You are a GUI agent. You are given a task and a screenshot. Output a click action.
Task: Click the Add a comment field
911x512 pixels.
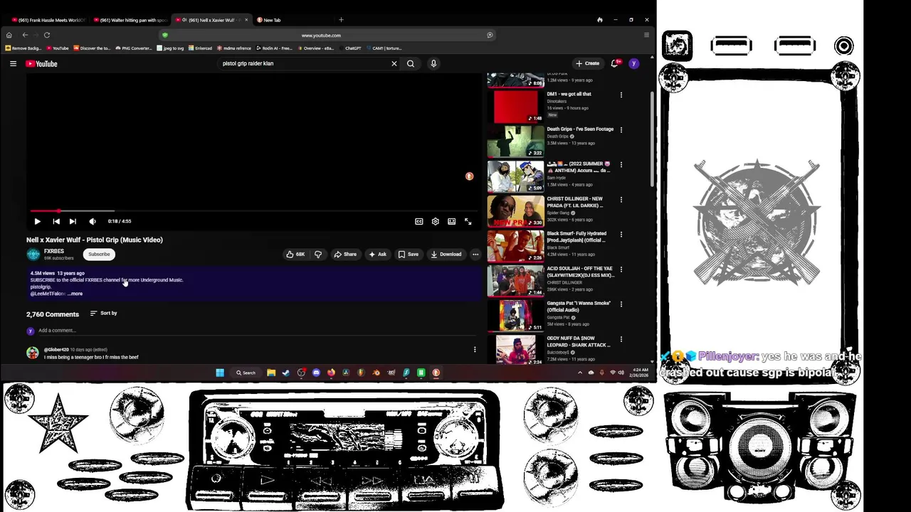point(256,331)
